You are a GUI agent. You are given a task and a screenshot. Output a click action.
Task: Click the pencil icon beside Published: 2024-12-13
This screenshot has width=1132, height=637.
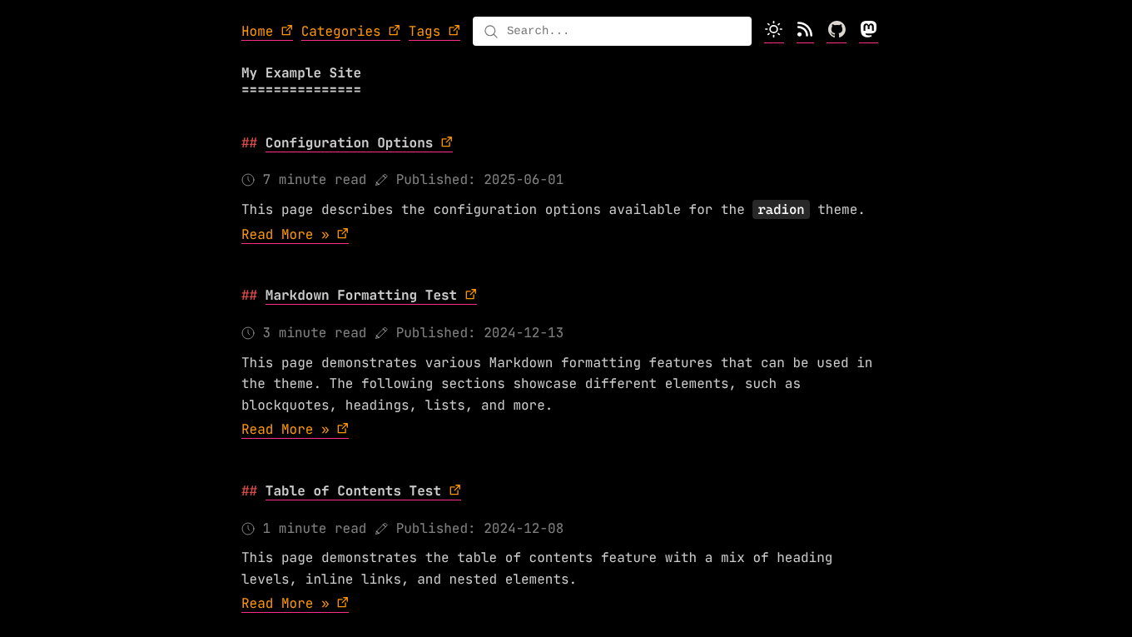point(381,332)
